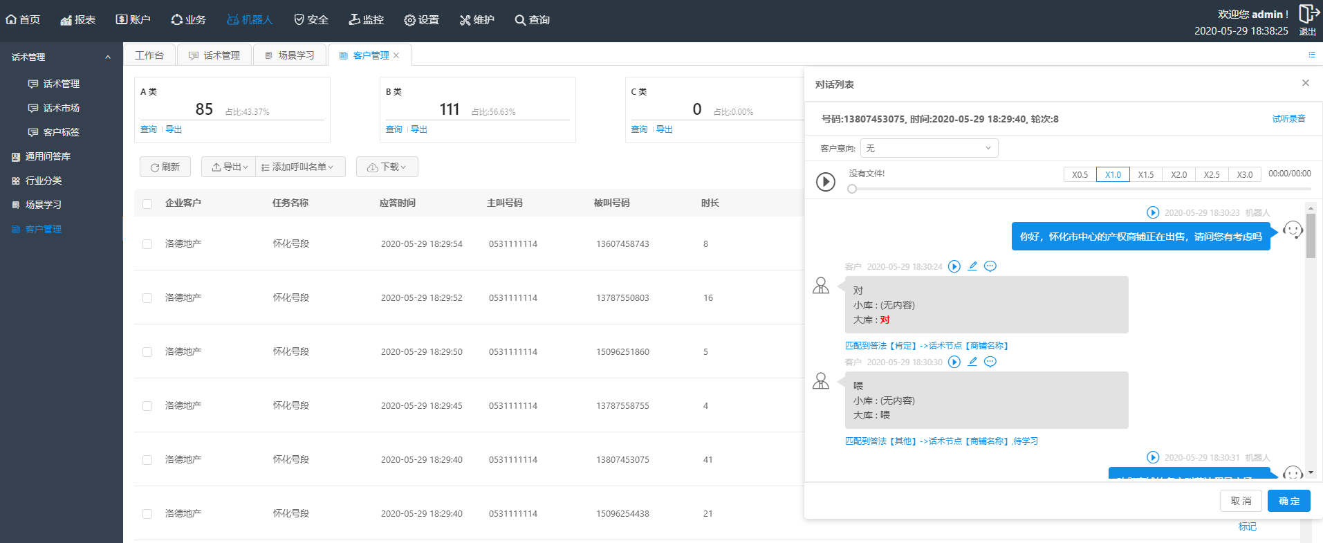Edit the first customer message "对"
Image resolution: width=1323 pixels, height=543 pixels.
(972, 266)
